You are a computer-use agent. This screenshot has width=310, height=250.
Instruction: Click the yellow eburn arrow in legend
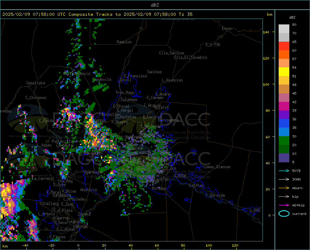pos(284,188)
